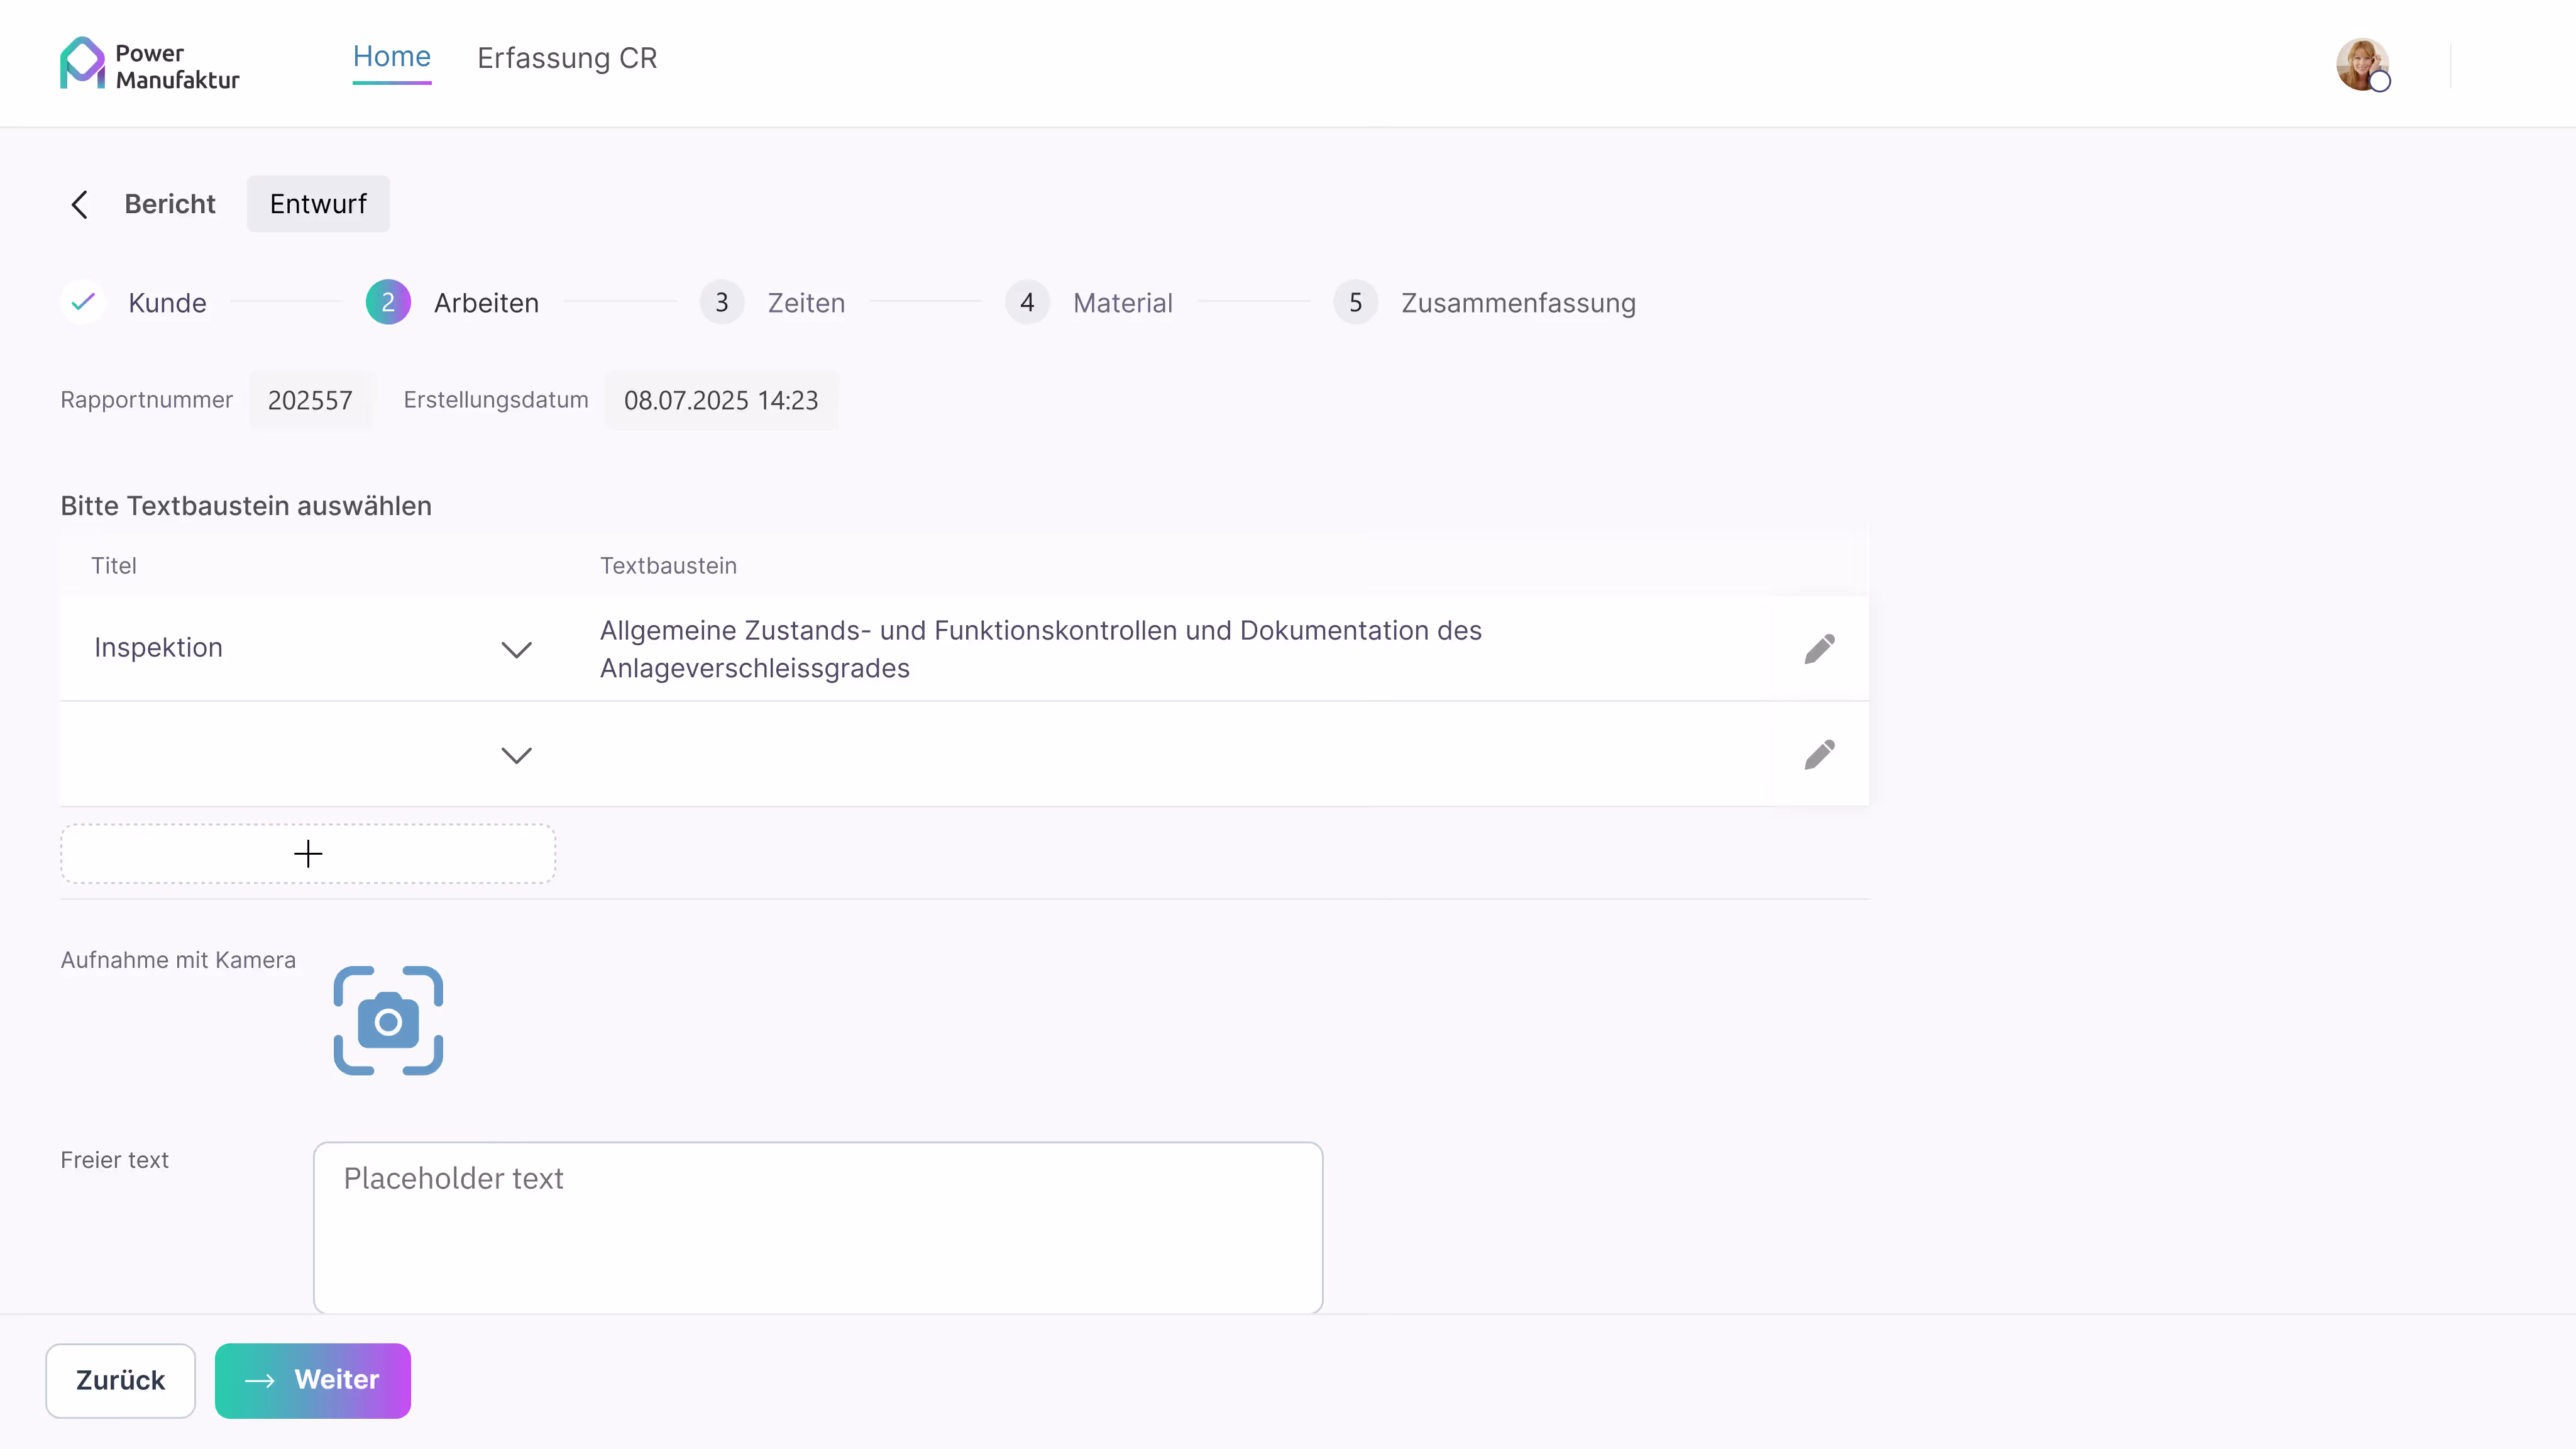Expand the empty title dropdown below Inspektion
This screenshot has height=1449, width=2576.
517,755
